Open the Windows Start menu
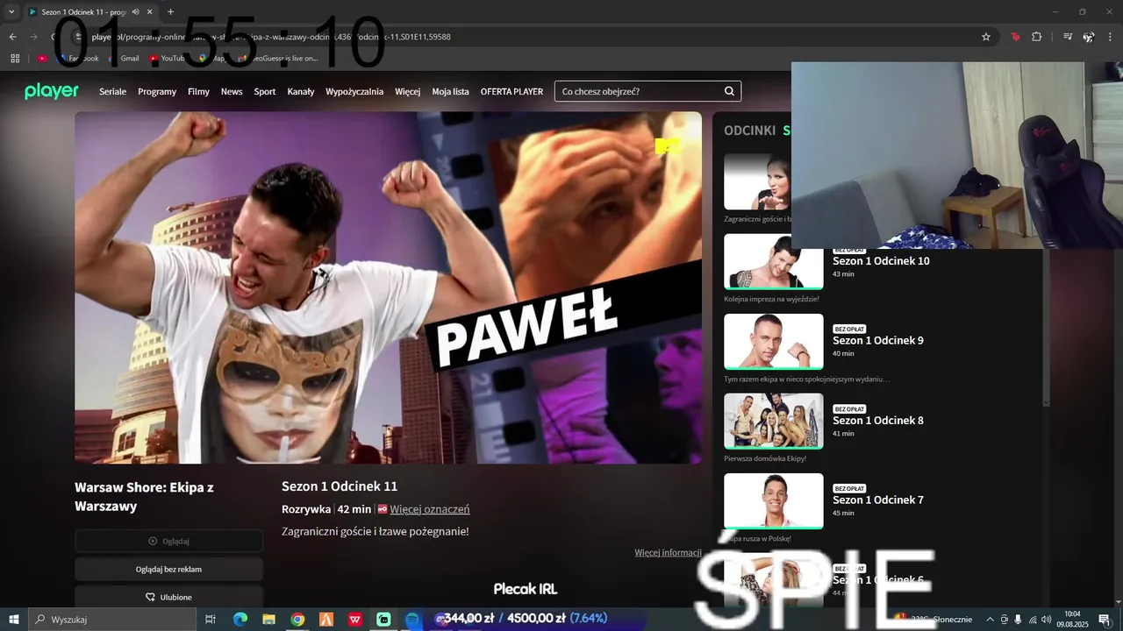 (x=14, y=620)
